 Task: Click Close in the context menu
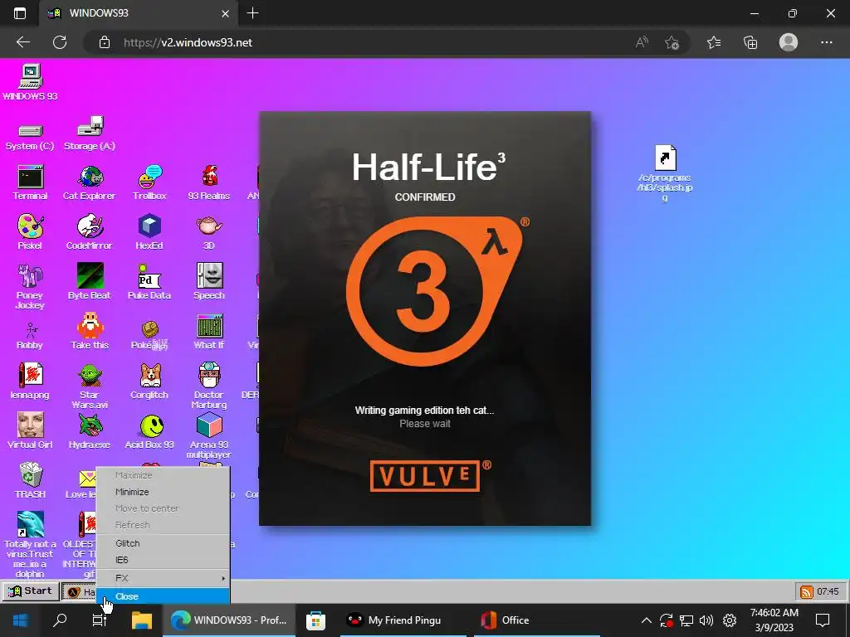(163, 596)
